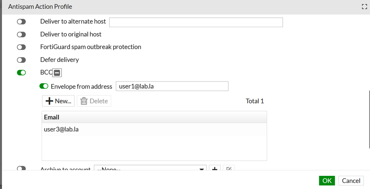Screen dimensions: 370x189
Task: Turn on Defer delivery switch
Action: pyautogui.click(x=21, y=60)
